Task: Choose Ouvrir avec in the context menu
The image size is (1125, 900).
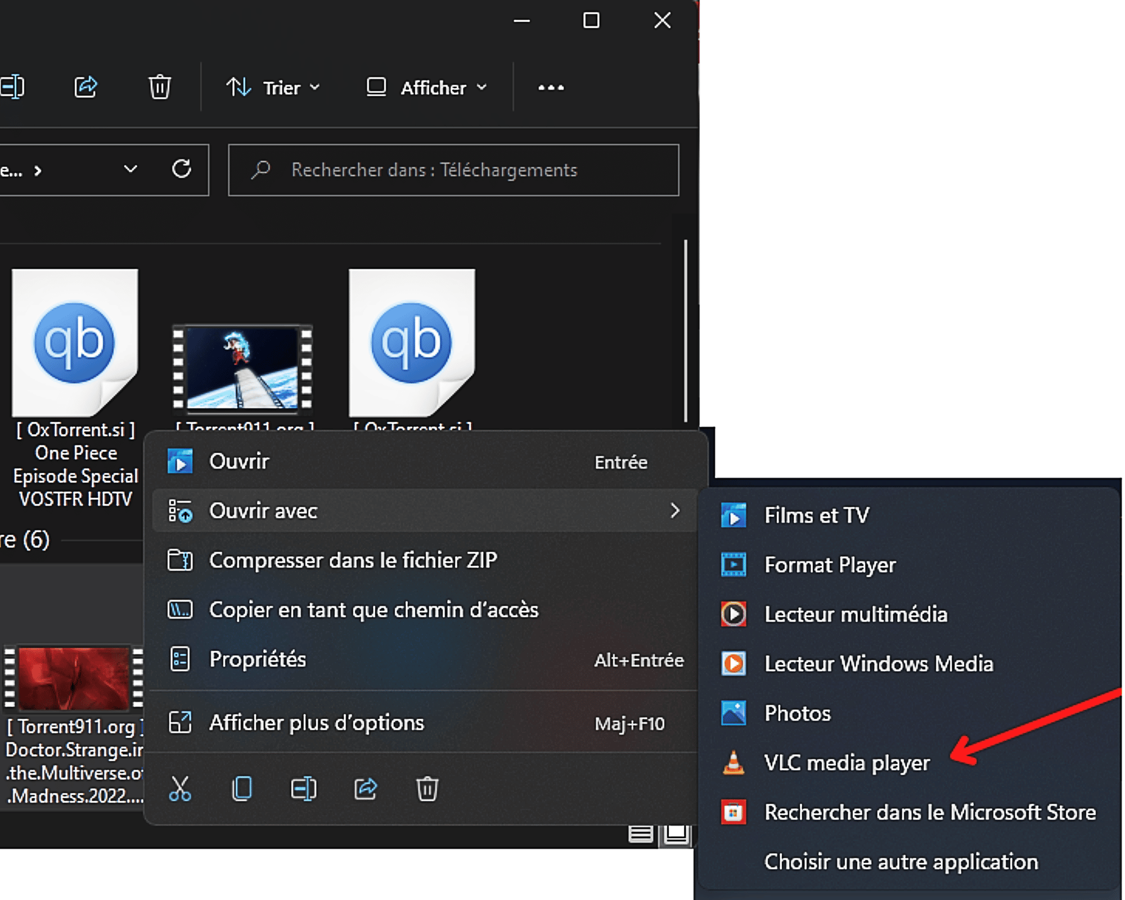Action: [426, 511]
